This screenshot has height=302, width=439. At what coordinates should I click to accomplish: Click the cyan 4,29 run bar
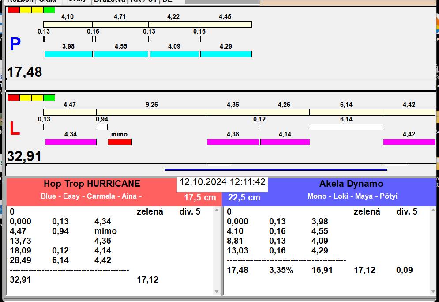click(x=226, y=54)
